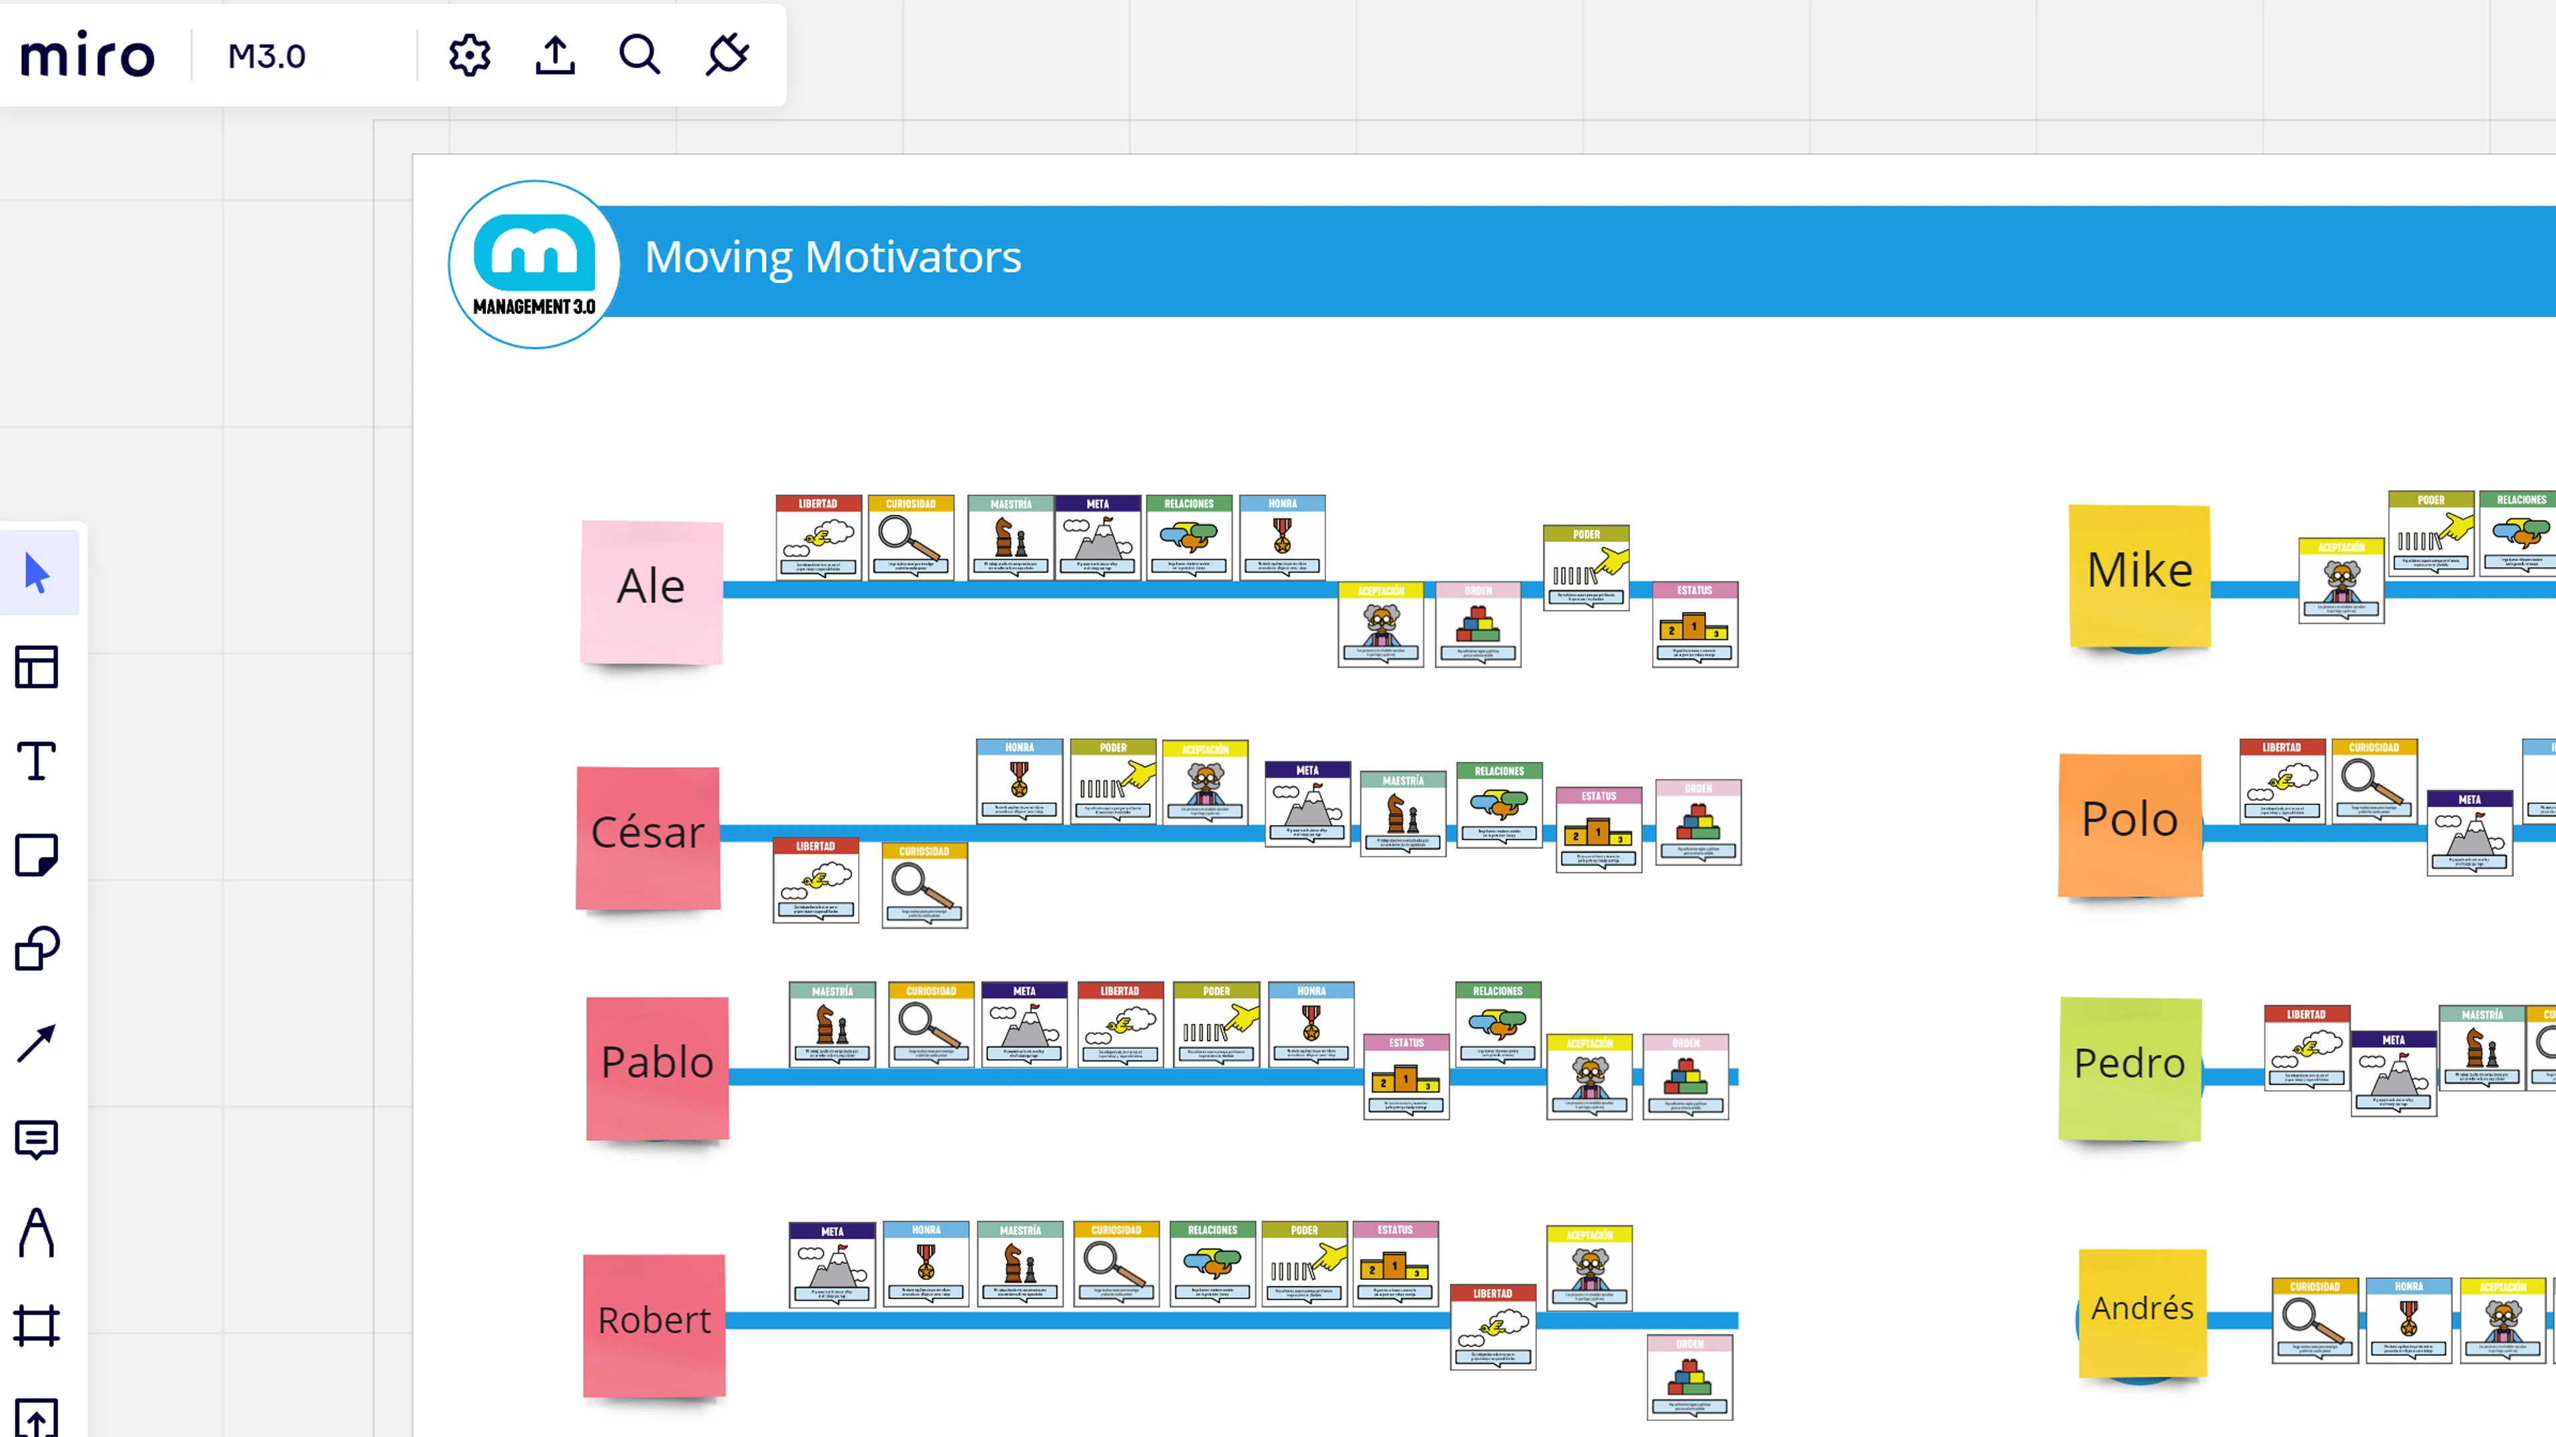The image size is (2556, 1437).
Task: Select the cursor/select tool
Action: coord(37,571)
